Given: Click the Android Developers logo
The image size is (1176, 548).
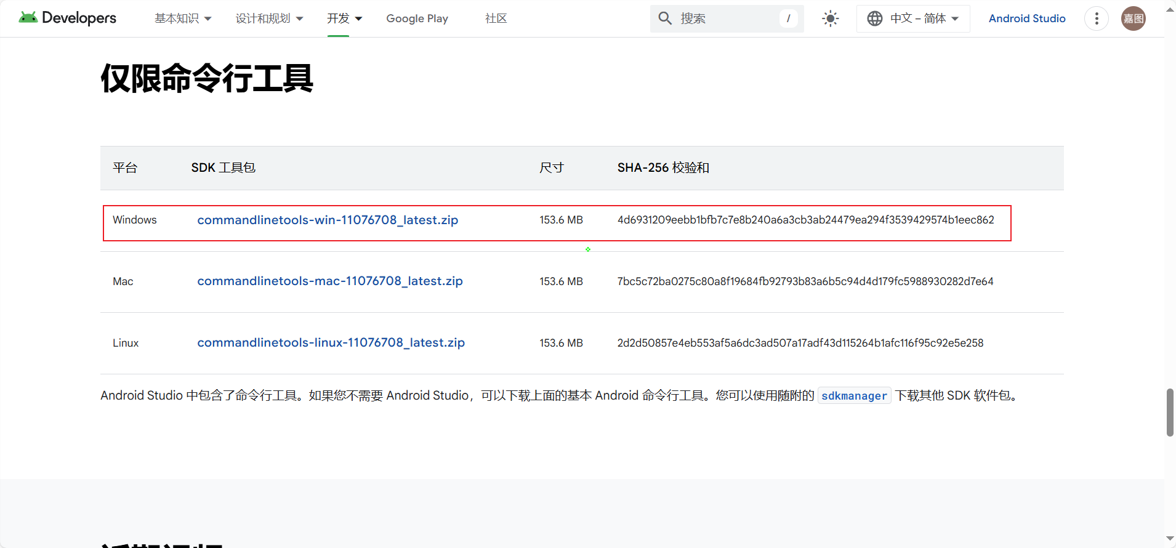Looking at the screenshot, I should (x=67, y=18).
